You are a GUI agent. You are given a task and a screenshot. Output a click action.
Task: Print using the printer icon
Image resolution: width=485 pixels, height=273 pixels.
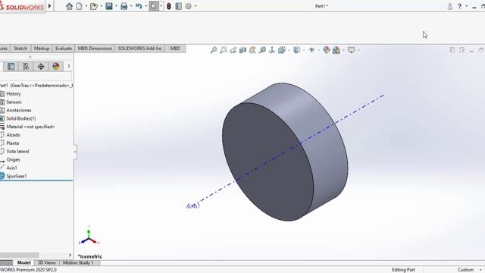pos(124,6)
